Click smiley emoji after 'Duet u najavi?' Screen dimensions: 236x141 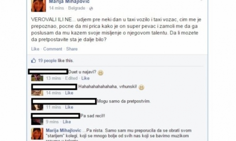click(100, 73)
